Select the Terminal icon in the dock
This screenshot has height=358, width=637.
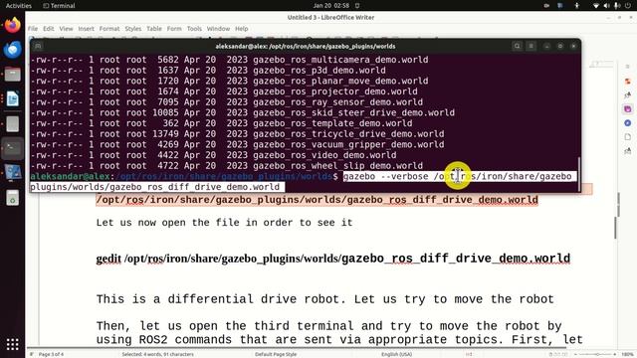(12, 148)
